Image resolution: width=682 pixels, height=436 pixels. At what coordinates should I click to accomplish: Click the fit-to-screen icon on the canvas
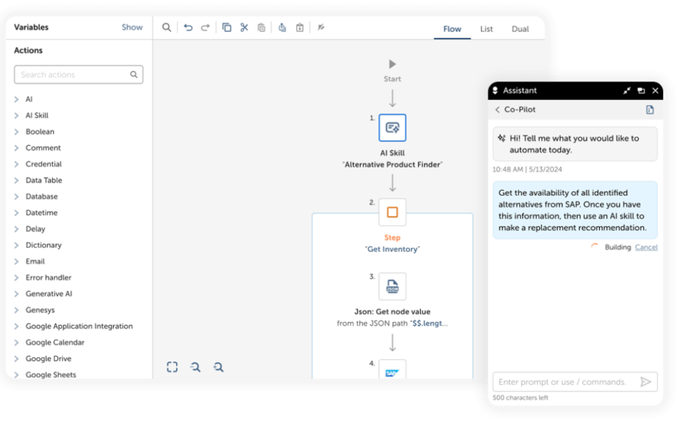(x=172, y=367)
